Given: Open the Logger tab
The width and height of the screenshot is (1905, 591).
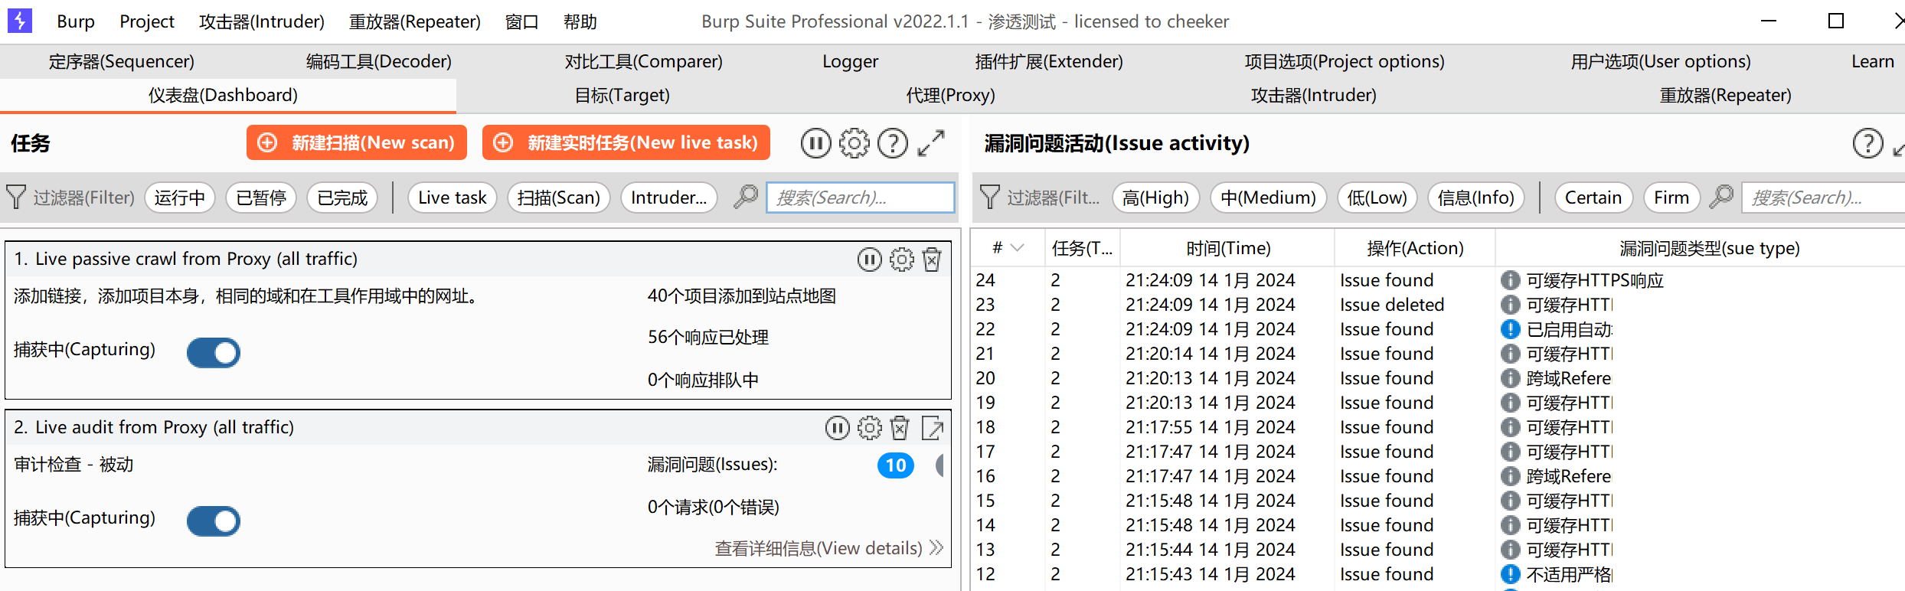Looking at the screenshot, I should click(x=851, y=61).
